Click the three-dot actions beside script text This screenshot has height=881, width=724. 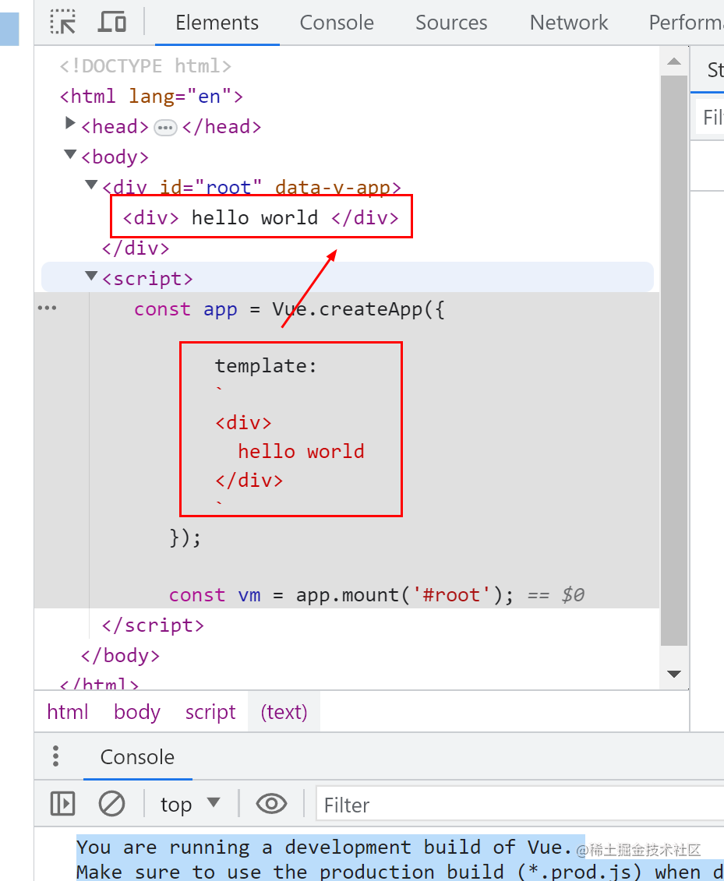point(48,308)
